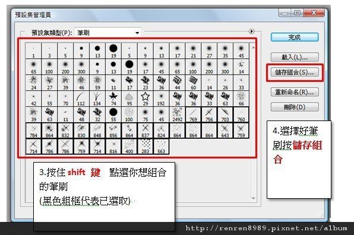Screen dimensions: 354x235
Task: Choose the sparkle brush labeled 832
Action: tap(65, 131)
